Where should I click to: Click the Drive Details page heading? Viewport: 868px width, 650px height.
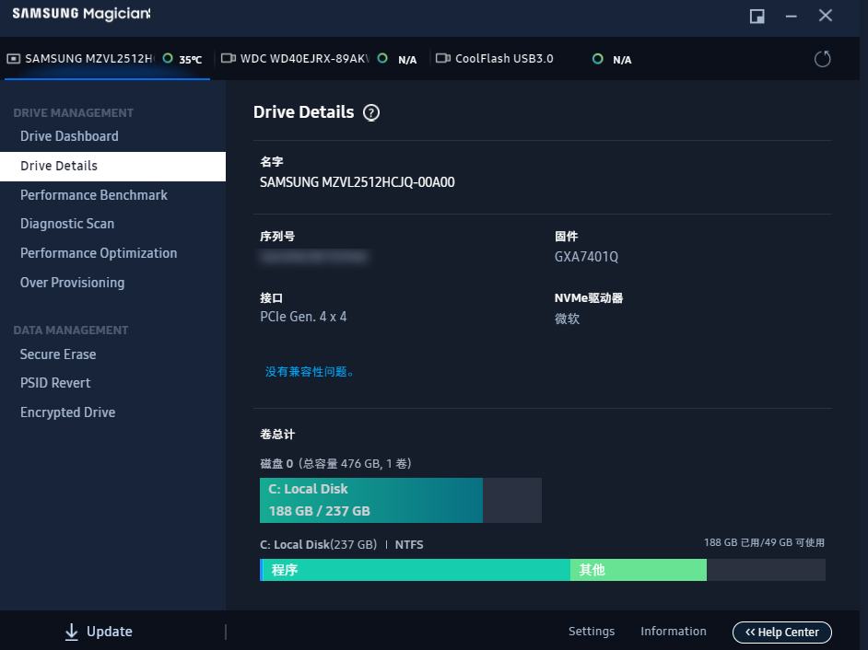tap(303, 112)
